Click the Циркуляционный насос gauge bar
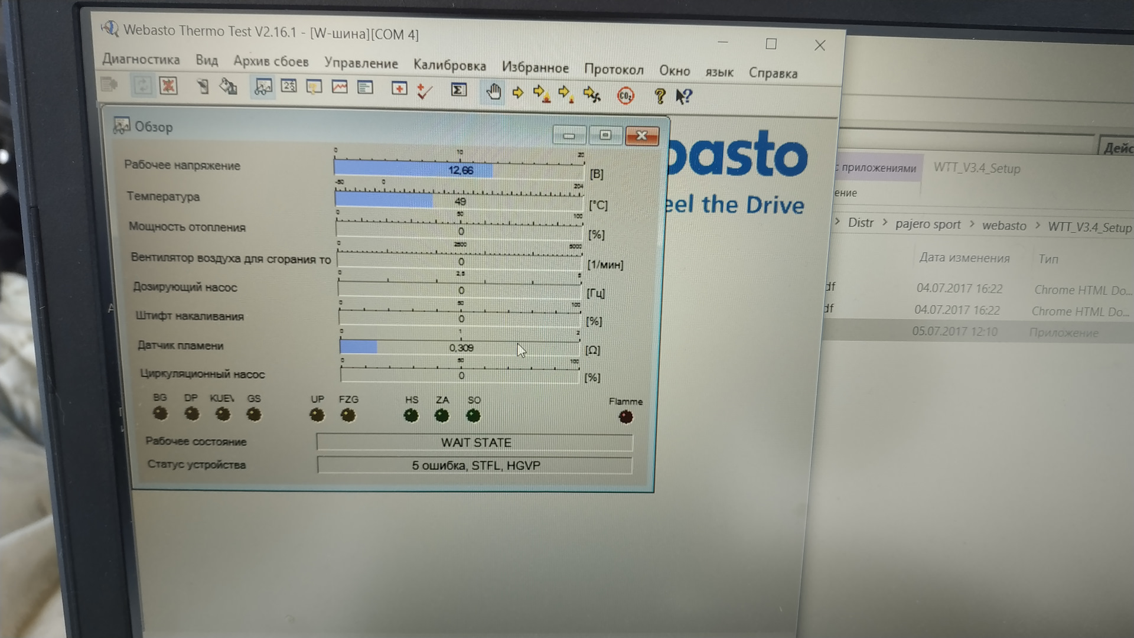Screen dimensions: 1134x638 460,375
